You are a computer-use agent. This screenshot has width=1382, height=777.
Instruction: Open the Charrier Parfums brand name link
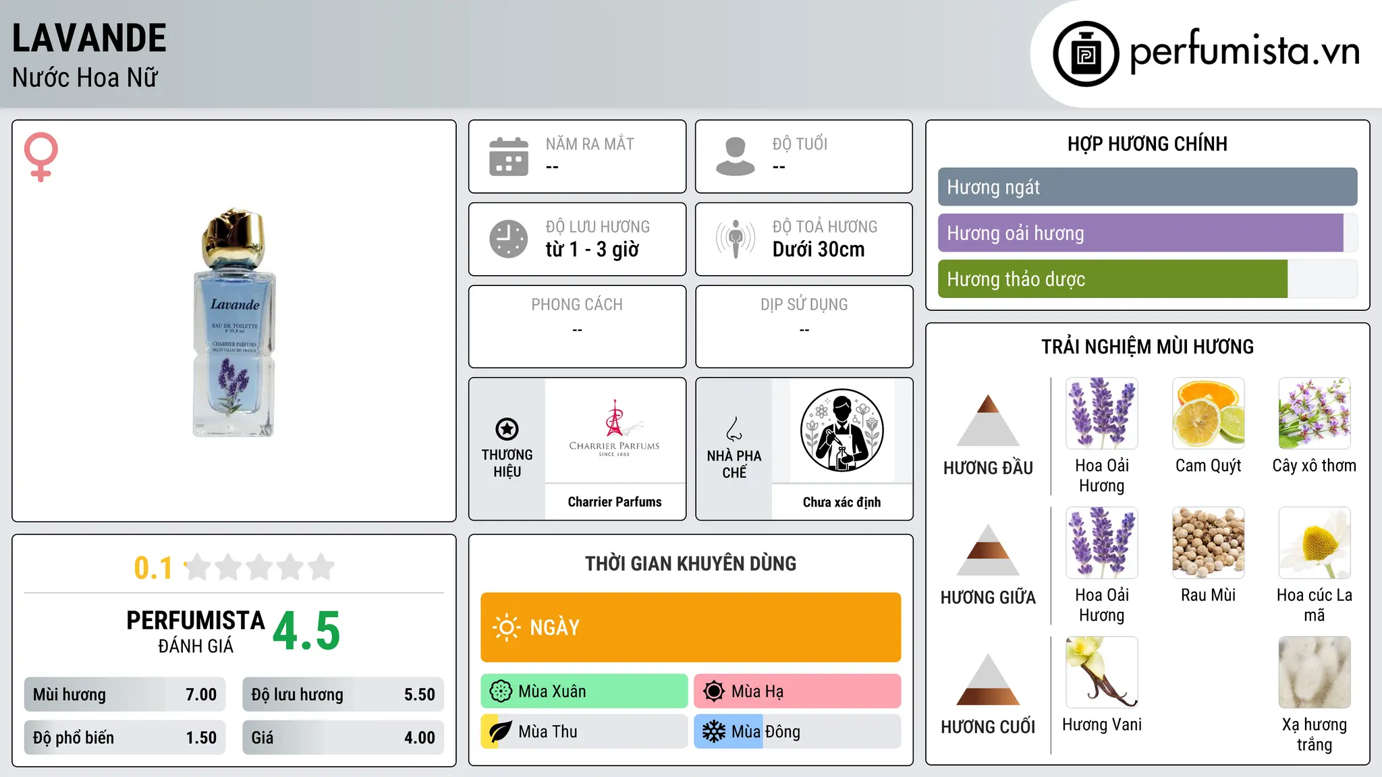(x=615, y=502)
